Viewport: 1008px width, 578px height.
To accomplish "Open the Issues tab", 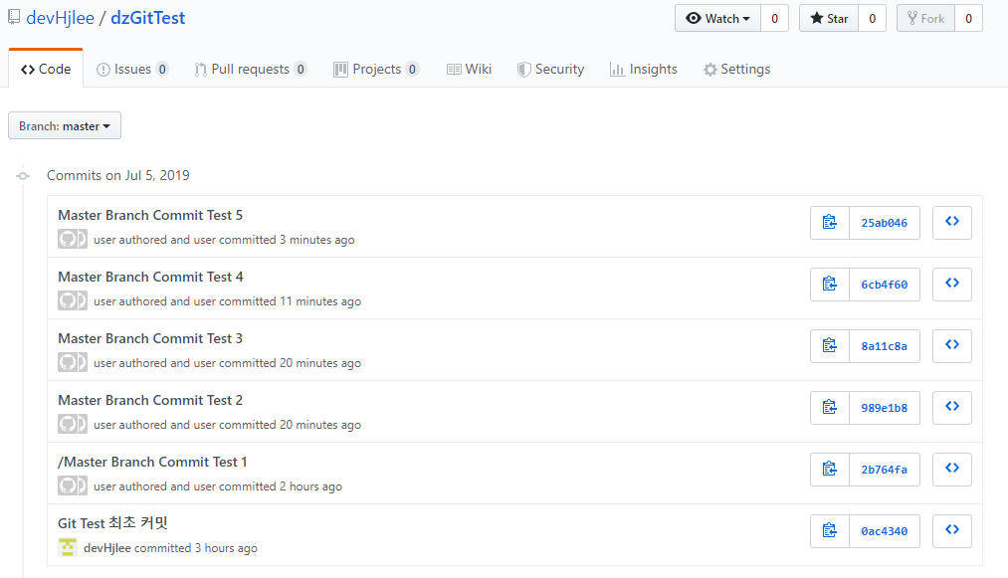I will (x=132, y=69).
